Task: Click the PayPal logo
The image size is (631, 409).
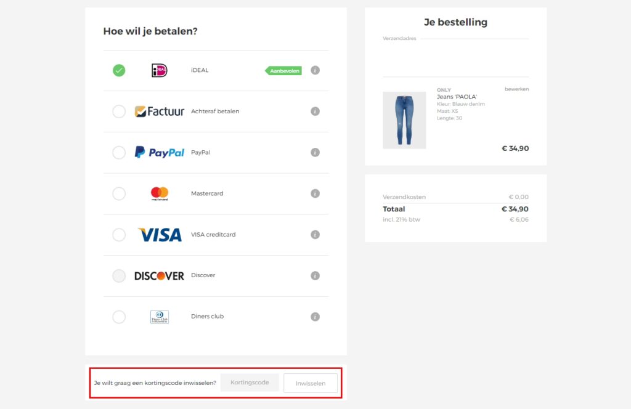Action: pos(159,152)
